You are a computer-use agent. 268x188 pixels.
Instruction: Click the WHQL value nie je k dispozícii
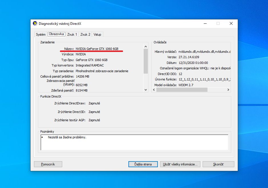tap(221, 68)
